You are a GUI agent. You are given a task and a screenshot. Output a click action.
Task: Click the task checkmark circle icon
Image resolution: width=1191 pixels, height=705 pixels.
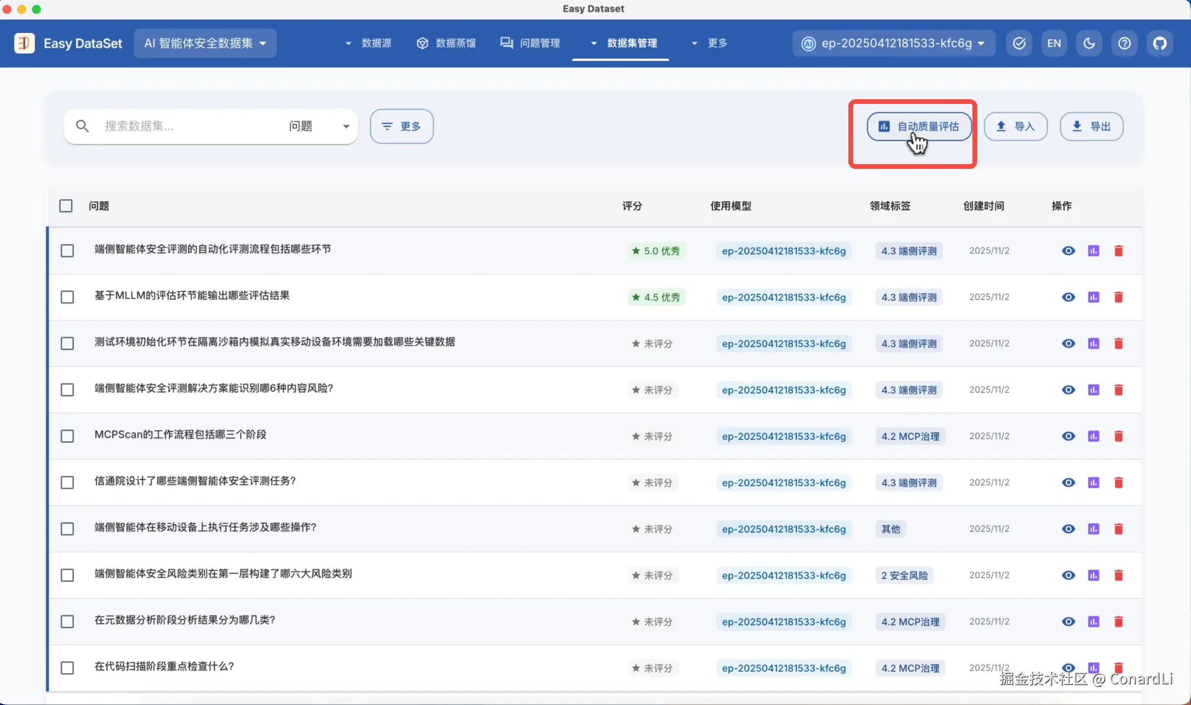point(1019,43)
